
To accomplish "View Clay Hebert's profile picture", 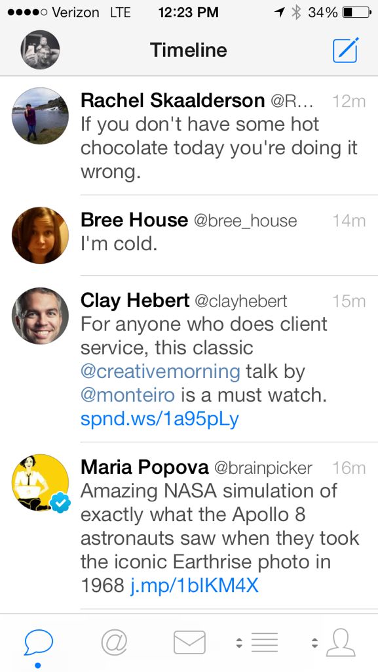I will [40, 316].
